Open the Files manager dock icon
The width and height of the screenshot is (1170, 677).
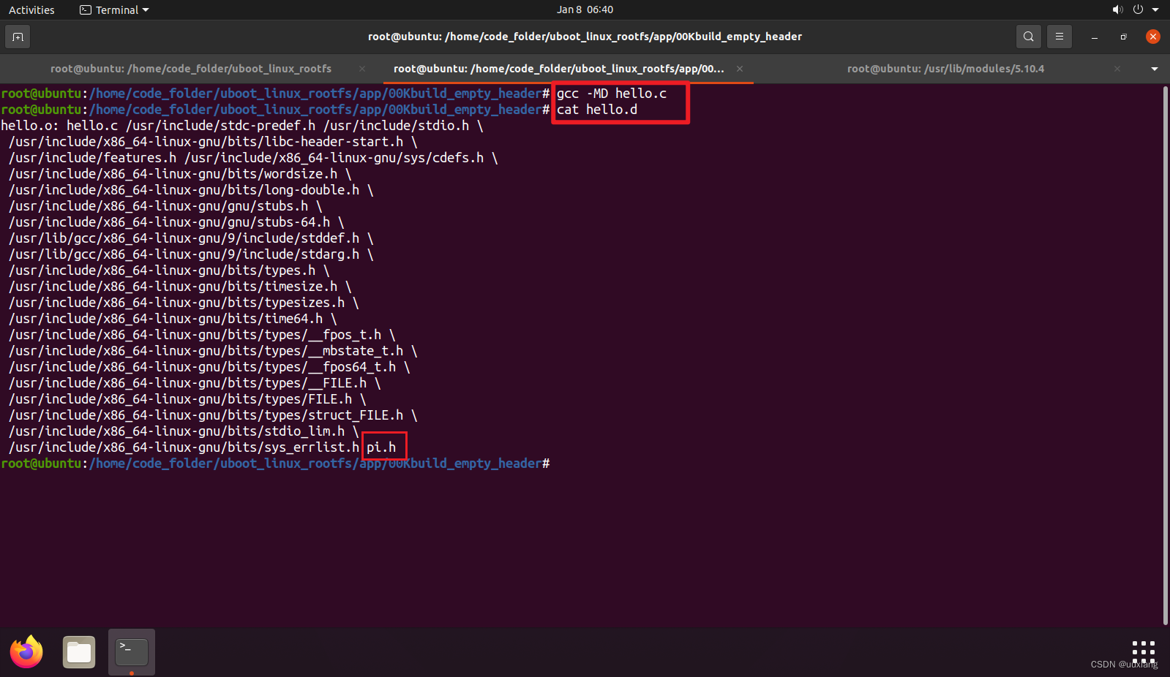pos(79,652)
